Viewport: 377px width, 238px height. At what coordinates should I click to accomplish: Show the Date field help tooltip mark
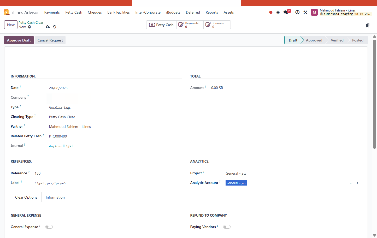coord(20,86)
